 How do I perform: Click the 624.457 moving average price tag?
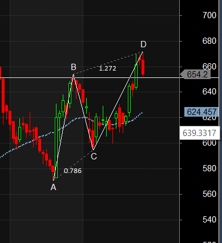(x=201, y=112)
